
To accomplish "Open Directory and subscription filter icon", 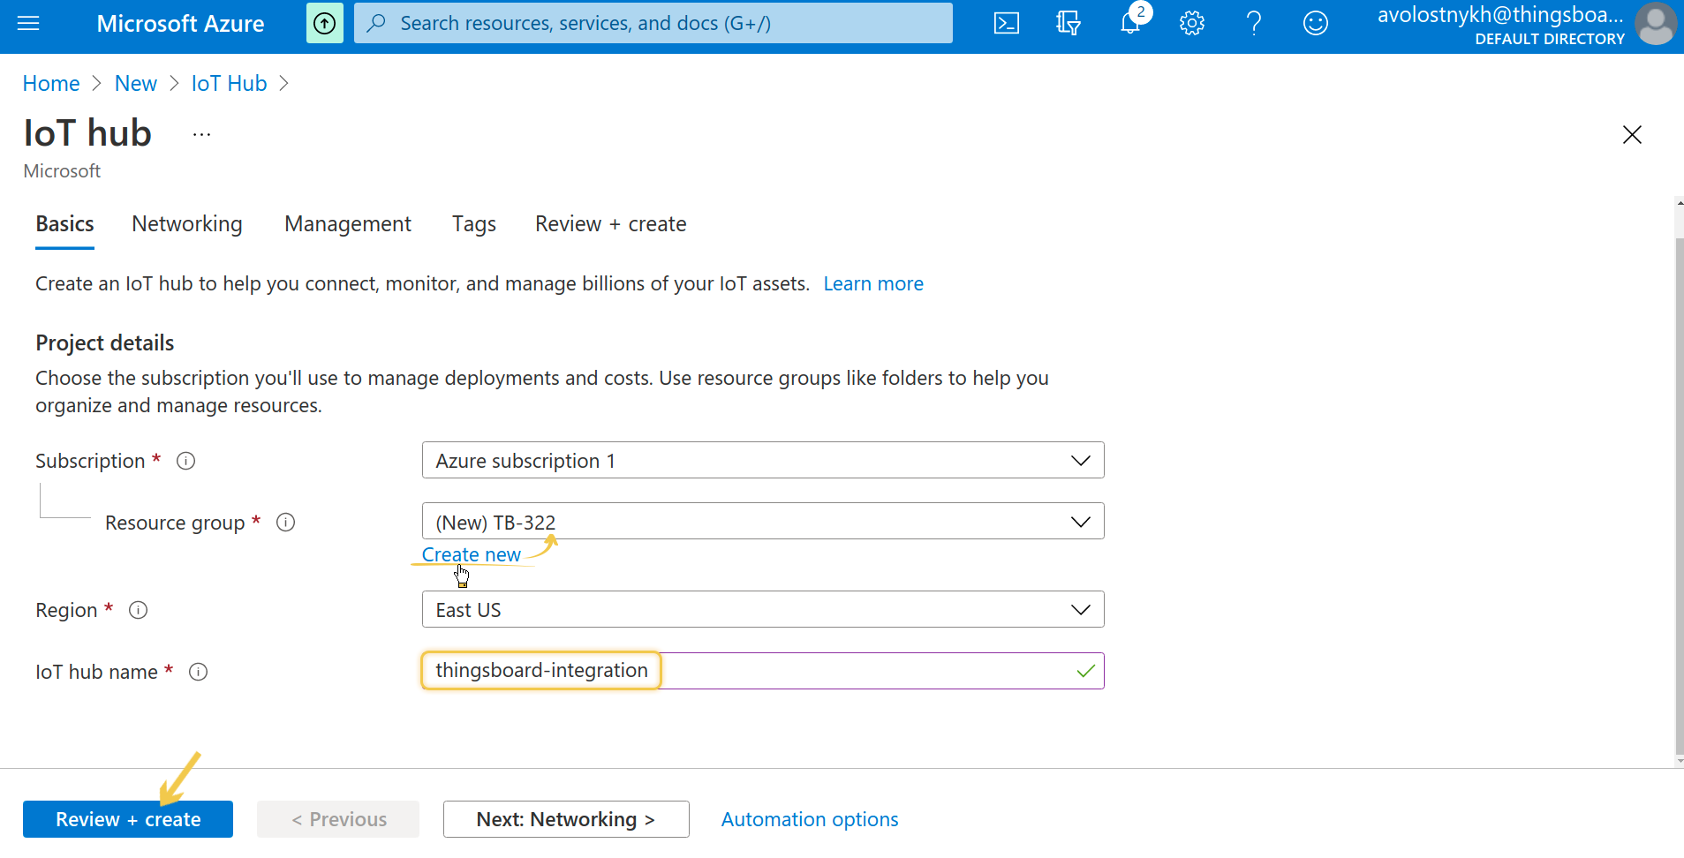I will tap(1069, 24).
